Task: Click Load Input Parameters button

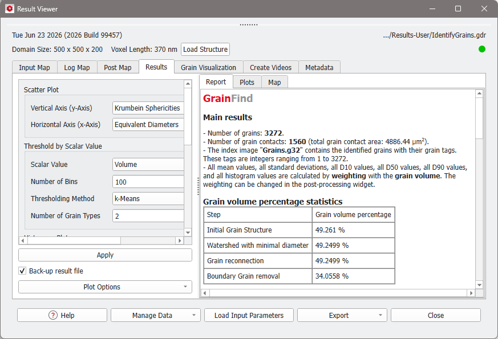Action: (x=249, y=315)
